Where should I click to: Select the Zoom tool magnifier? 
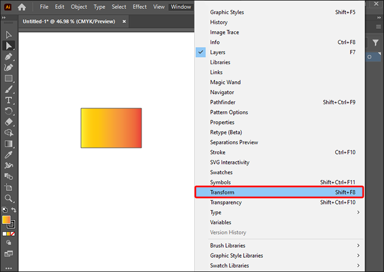(x=9, y=199)
